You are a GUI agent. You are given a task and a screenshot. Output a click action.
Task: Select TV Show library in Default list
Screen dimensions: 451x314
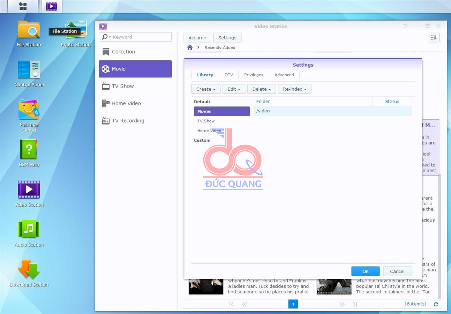[222, 121]
